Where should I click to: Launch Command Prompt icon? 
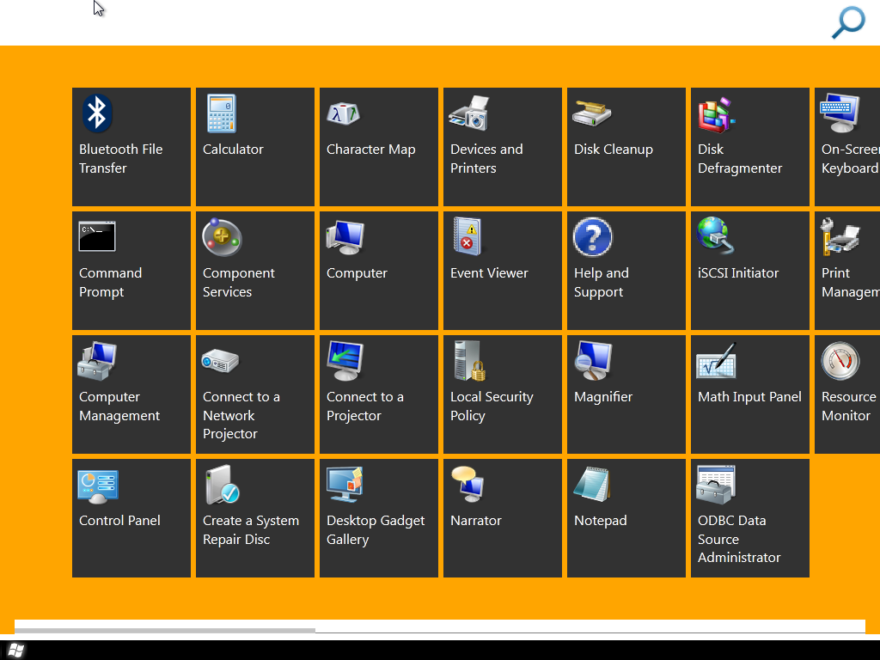(97, 236)
